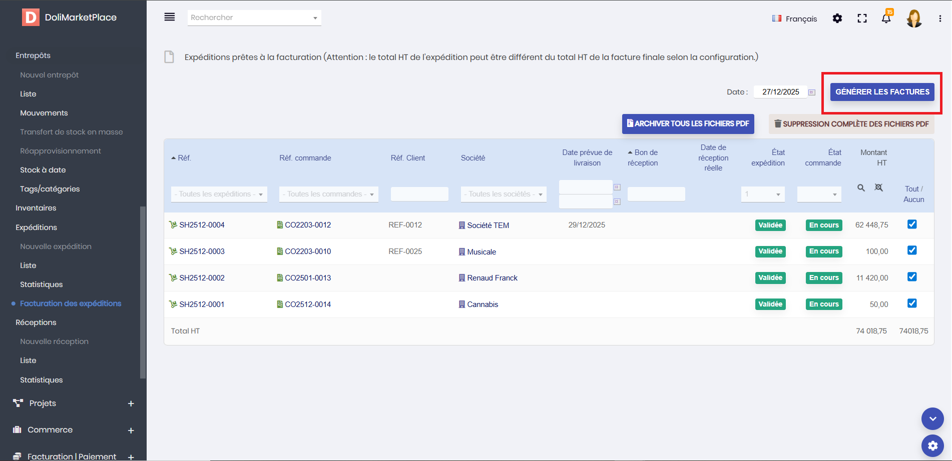Uncheck the SH2512-0004 shipment checkbox
The width and height of the screenshot is (952, 461).
point(912,224)
